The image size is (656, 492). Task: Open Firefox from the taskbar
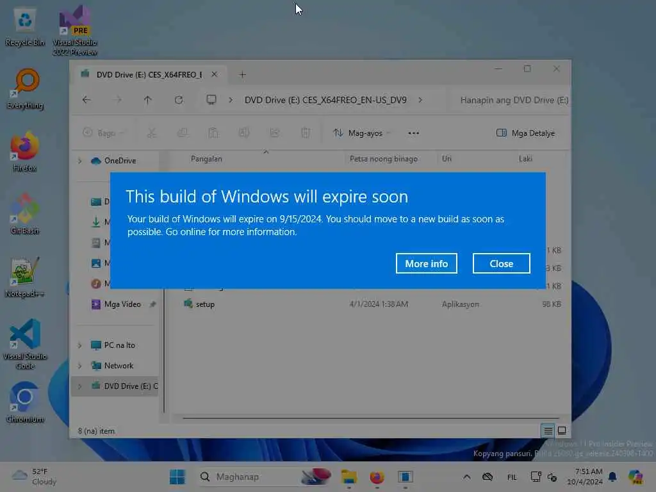pyautogui.click(x=377, y=477)
